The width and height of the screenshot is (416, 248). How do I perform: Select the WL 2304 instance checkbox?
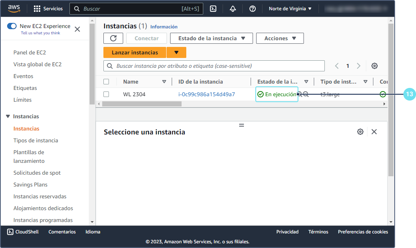(106, 94)
